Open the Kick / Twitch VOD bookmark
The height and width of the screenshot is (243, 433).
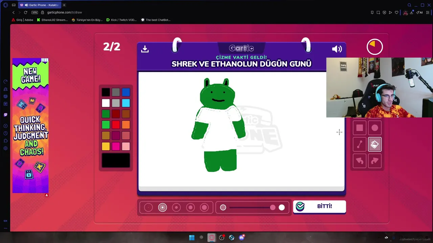point(121,20)
